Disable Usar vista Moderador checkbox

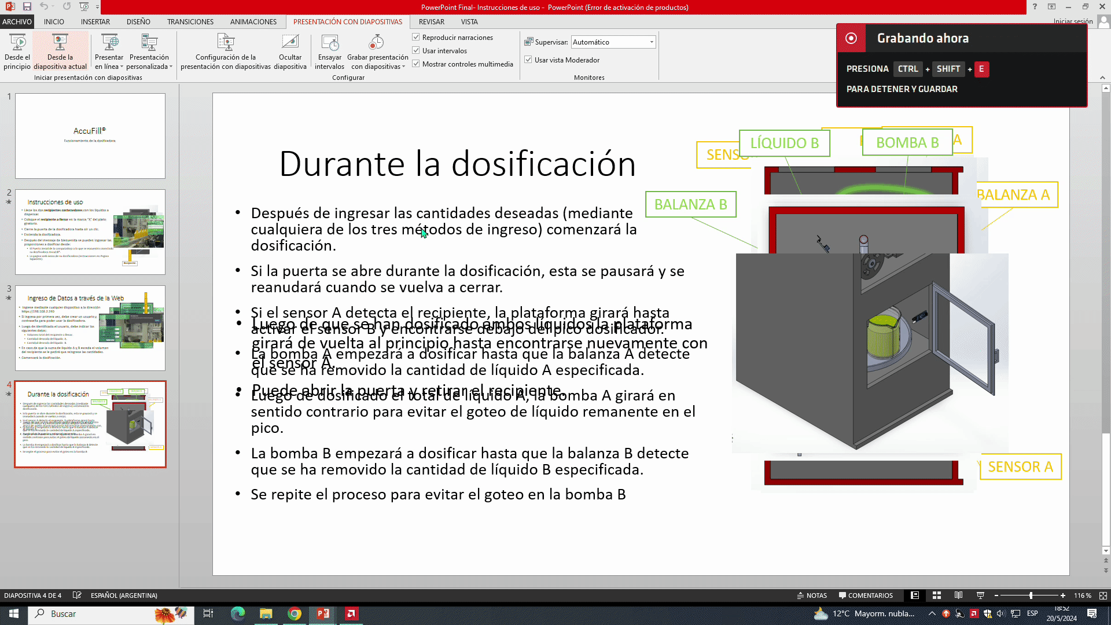[528, 60]
